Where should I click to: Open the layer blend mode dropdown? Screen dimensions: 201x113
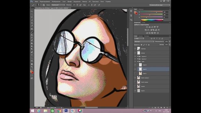pyautogui.click(x=144, y=41)
